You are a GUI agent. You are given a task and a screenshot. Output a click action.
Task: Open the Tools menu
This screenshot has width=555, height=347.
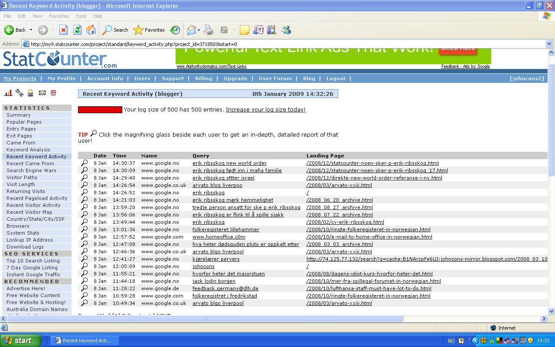pyautogui.click(x=81, y=16)
